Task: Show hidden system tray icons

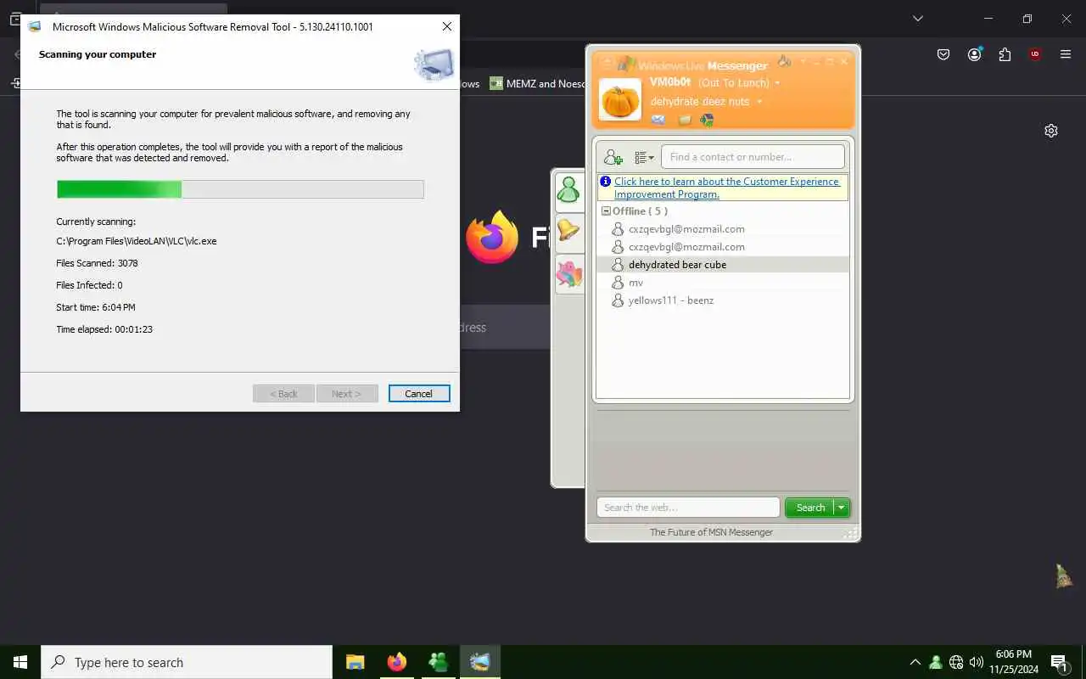Action: pyautogui.click(x=915, y=662)
